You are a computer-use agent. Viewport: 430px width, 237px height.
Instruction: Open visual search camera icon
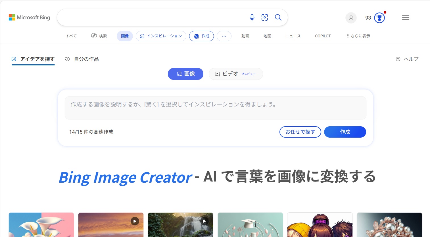coord(265,18)
